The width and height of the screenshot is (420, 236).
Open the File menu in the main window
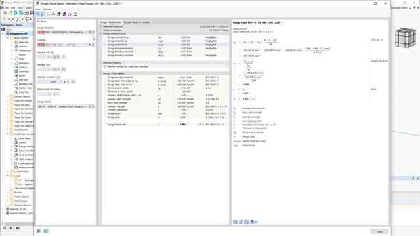pyautogui.click(x=7, y=8)
